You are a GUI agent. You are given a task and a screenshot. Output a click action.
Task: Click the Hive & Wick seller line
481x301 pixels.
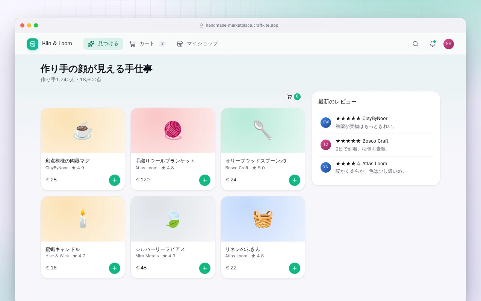65,256
